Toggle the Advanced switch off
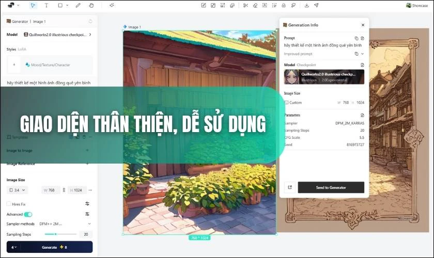Screen dimensions: 434x258 click(x=28, y=214)
